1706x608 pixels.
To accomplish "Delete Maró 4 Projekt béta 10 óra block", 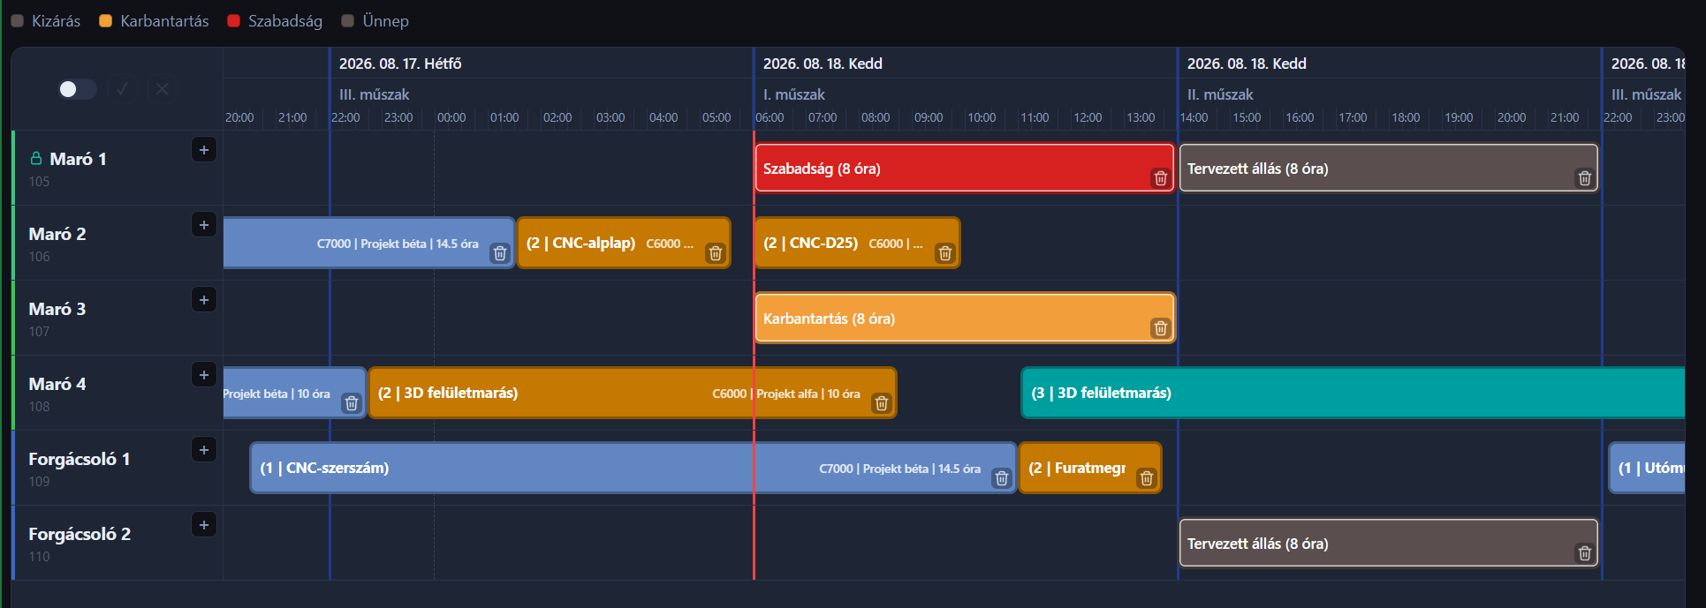I will pos(351,403).
